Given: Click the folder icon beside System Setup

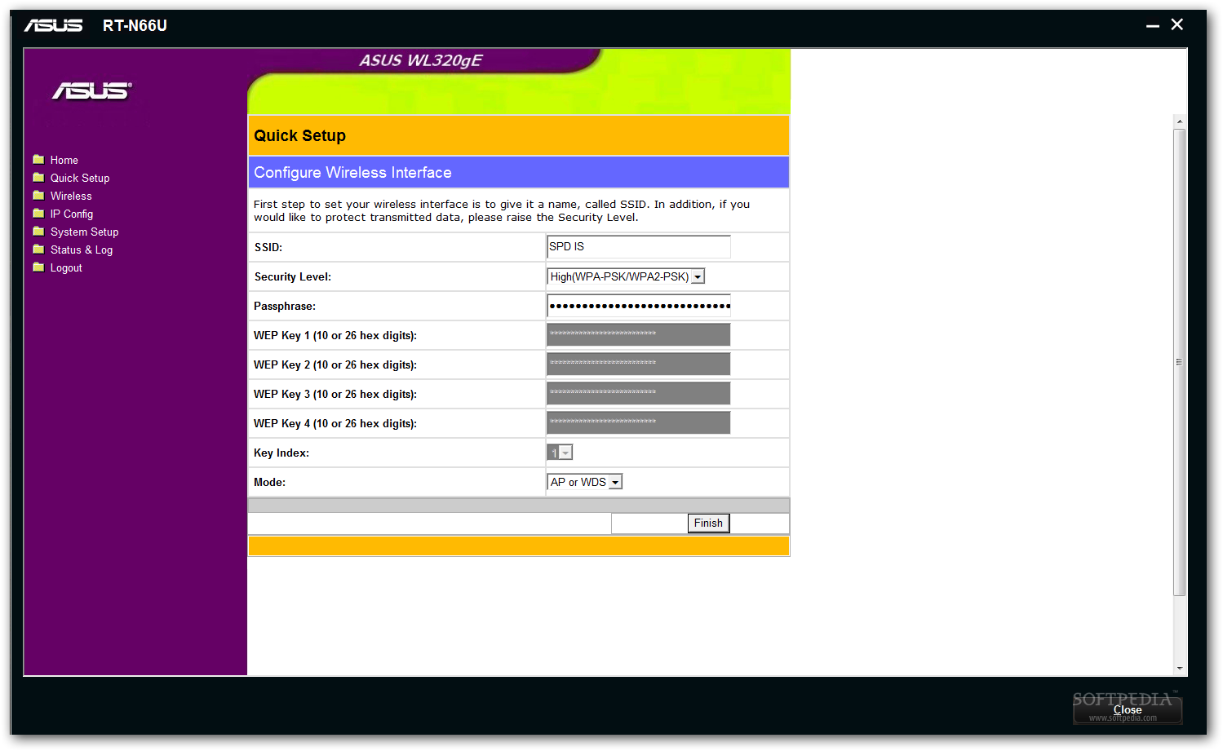Looking at the screenshot, I should (x=38, y=231).
